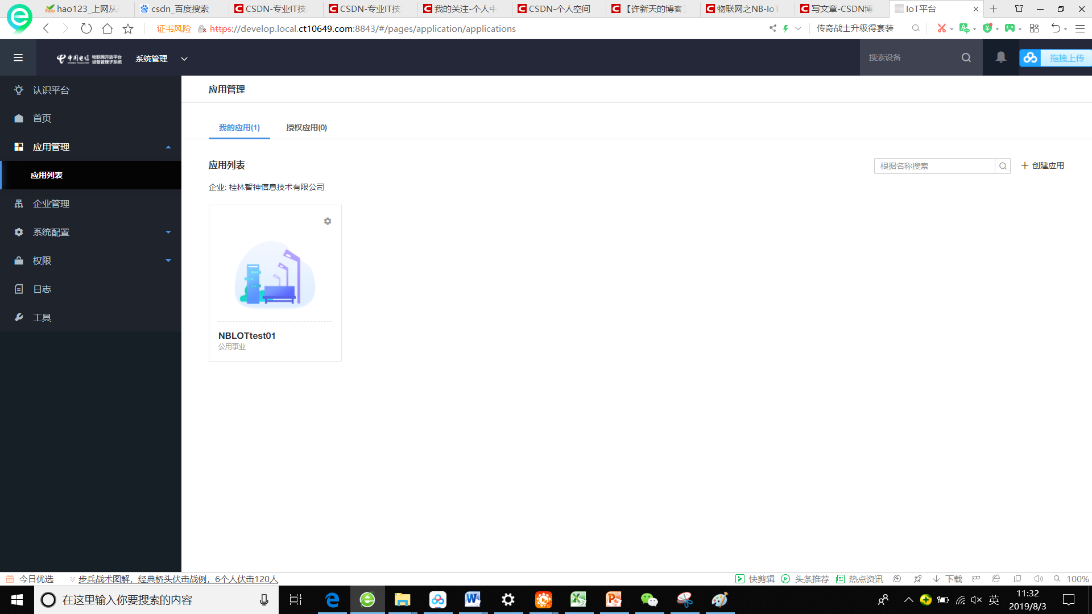1092x614 pixels.
Task: Click the device search magnifier in header
Action: 966,57
